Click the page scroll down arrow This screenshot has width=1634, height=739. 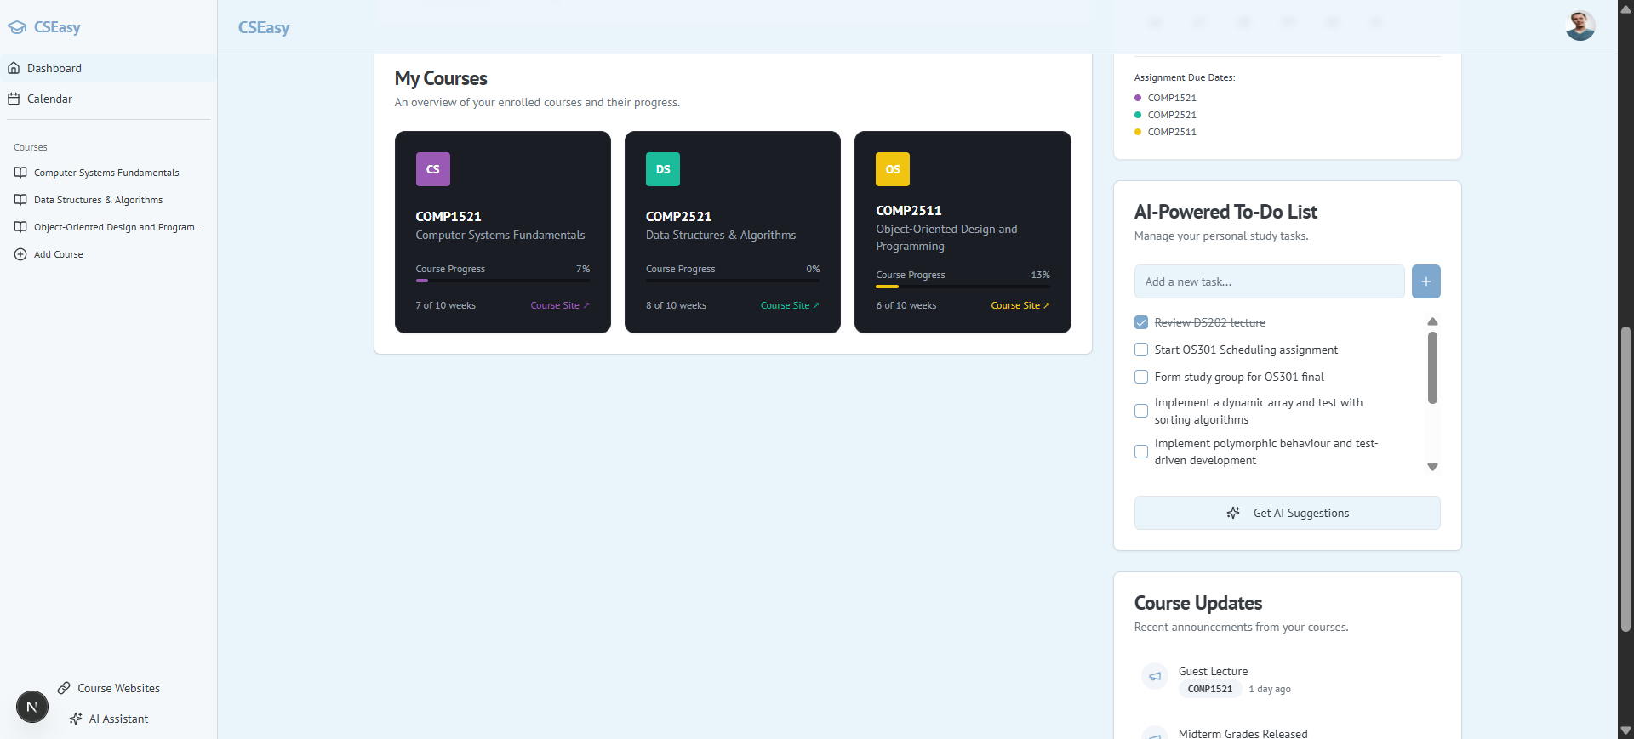[1625, 730]
